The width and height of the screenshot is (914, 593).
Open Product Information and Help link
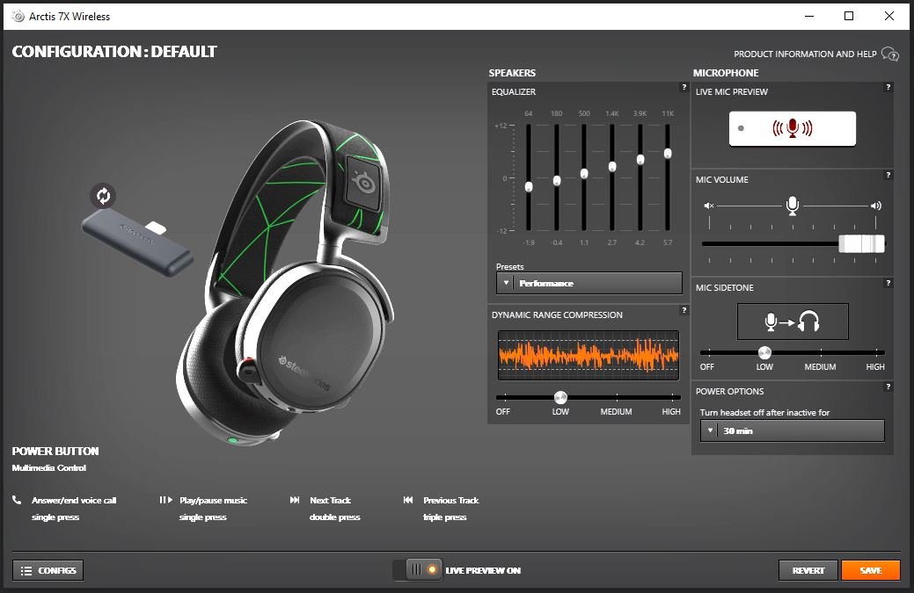804,54
